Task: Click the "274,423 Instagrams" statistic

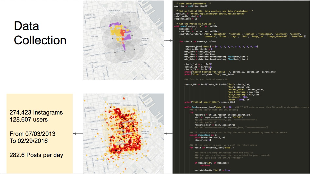Action: click(36, 112)
